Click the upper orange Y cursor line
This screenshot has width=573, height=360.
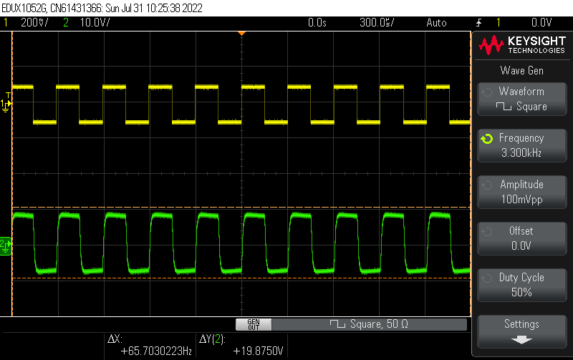pos(241,208)
